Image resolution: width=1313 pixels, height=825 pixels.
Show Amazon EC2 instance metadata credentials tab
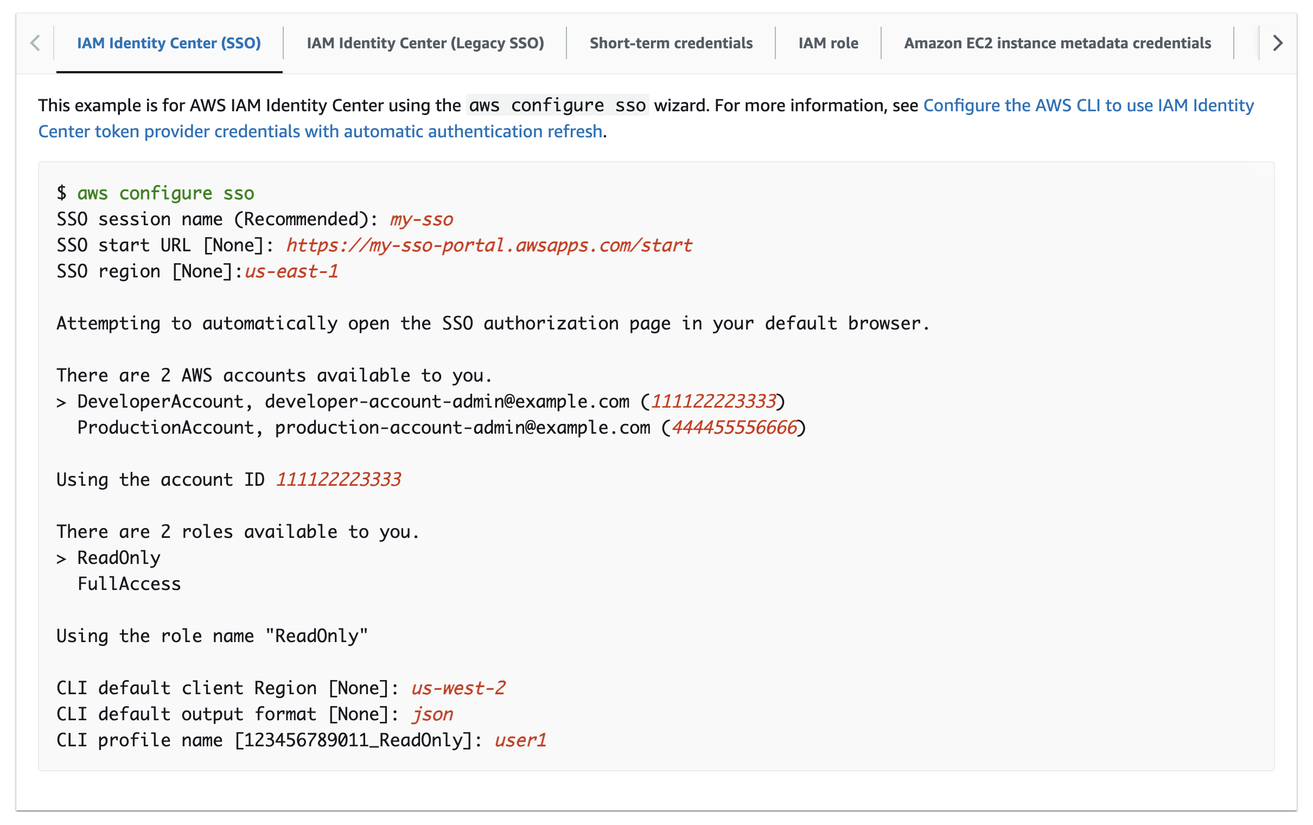[x=1057, y=43]
